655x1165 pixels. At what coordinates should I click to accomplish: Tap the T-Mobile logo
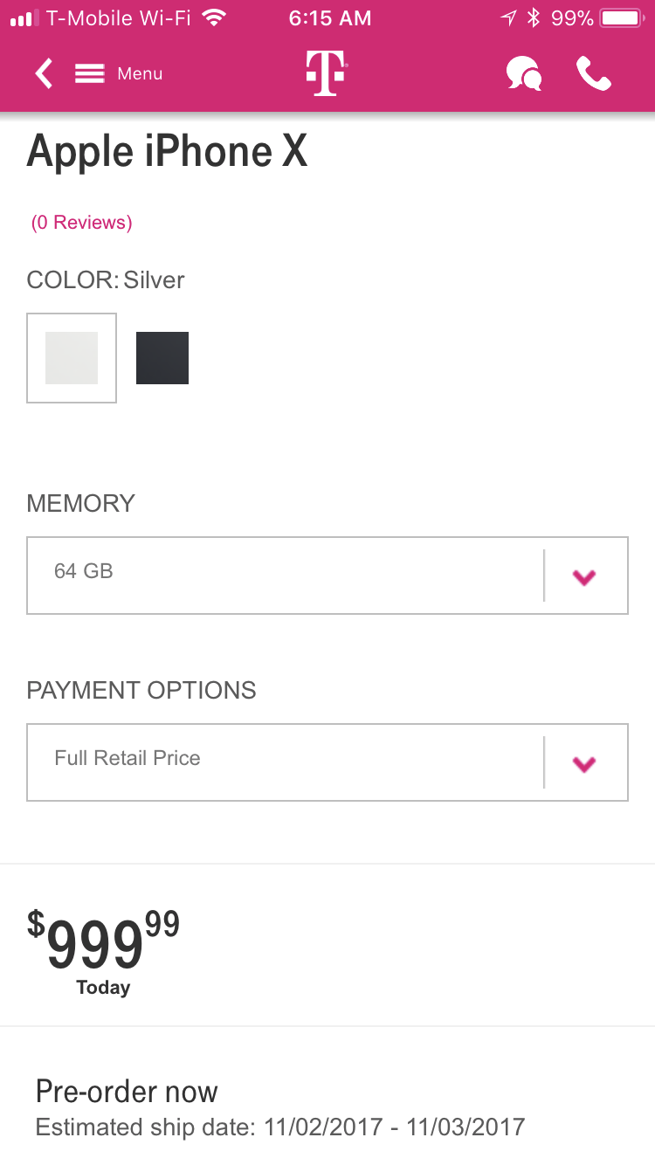click(x=327, y=73)
